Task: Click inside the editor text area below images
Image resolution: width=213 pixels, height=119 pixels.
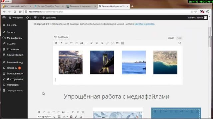Action: pos(118,80)
